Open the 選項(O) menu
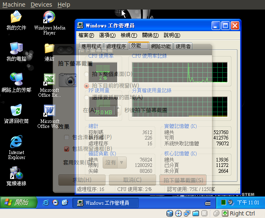This screenshot has width=265, height=218. [107, 35]
